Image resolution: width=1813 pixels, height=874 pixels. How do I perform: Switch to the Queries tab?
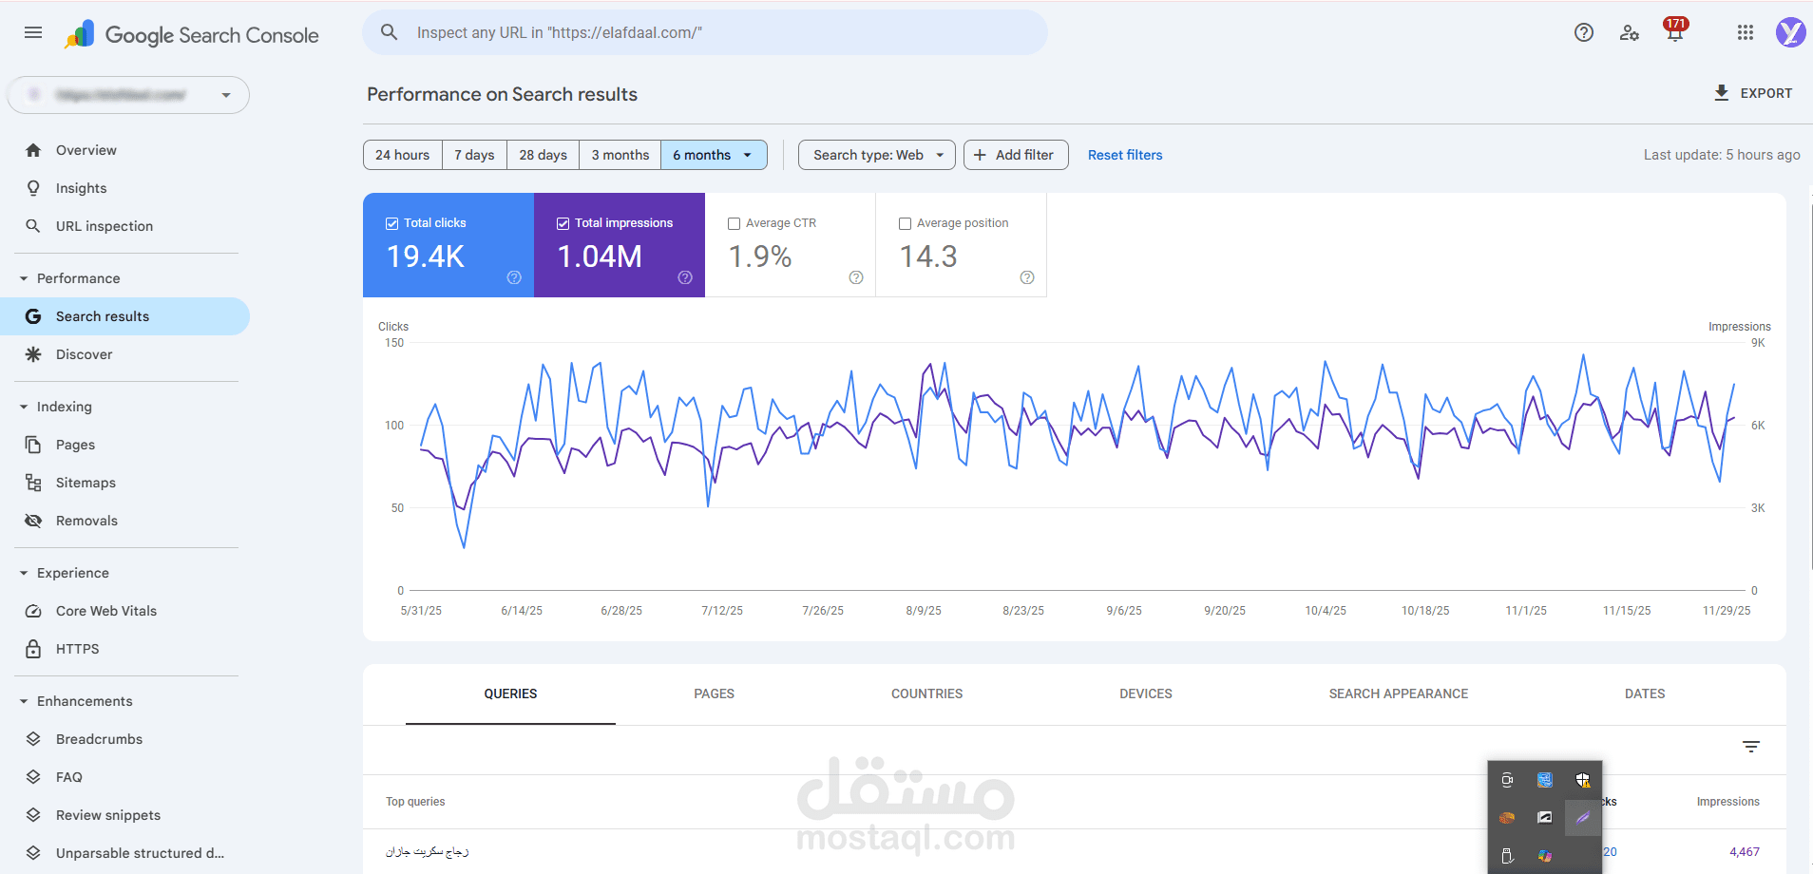pos(510,694)
